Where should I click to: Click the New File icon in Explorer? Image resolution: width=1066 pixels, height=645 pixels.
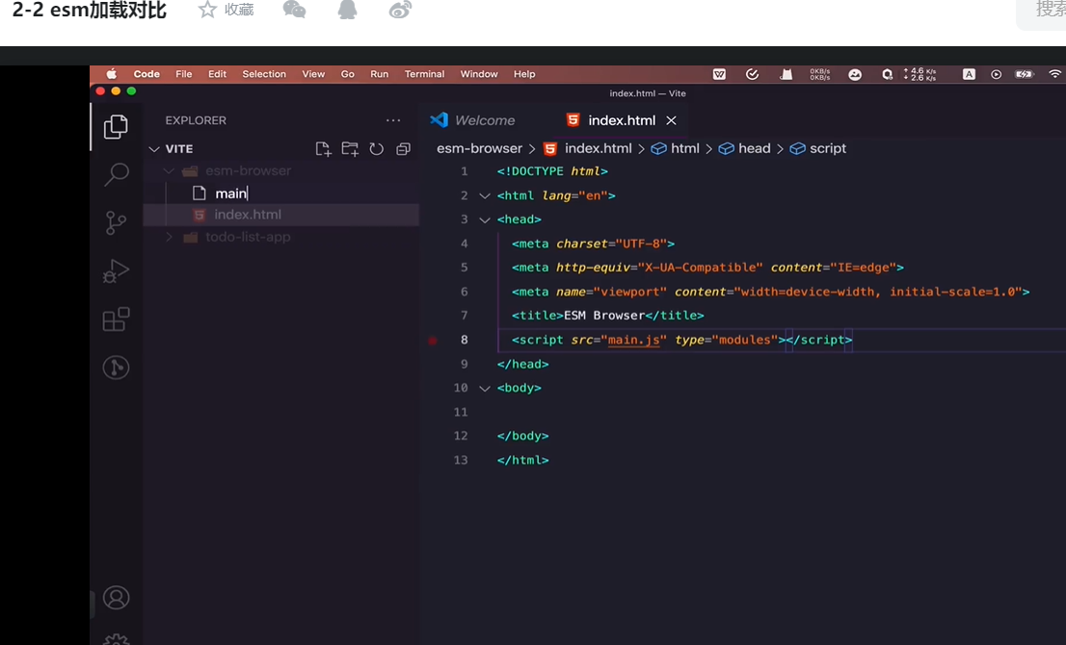pyautogui.click(x=323, y=149)
